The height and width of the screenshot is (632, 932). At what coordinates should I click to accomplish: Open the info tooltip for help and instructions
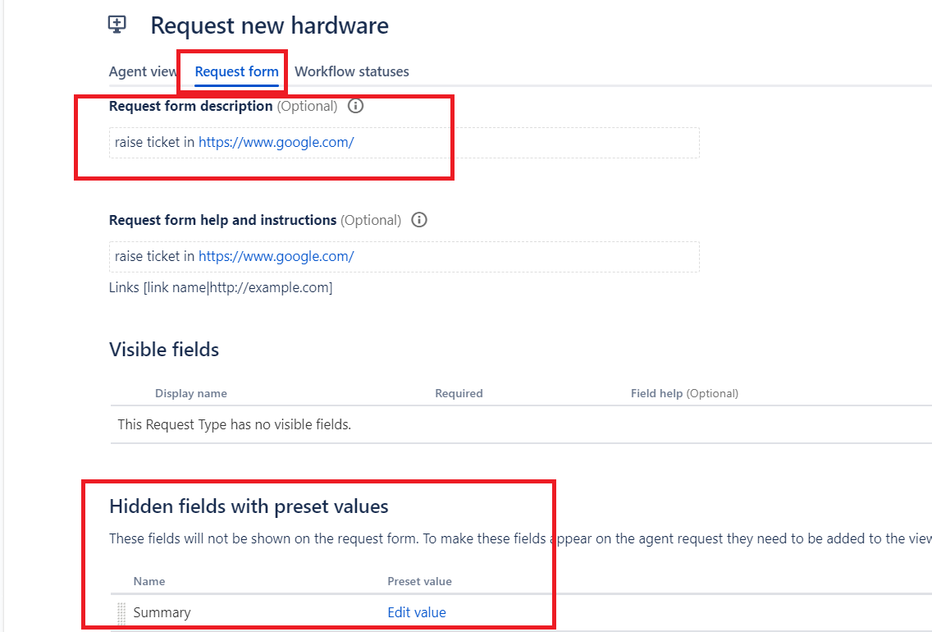point(419,219)
